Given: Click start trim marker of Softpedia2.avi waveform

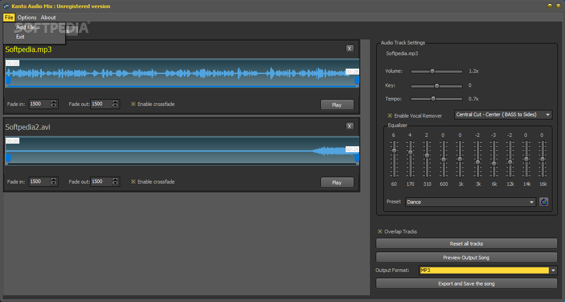Looking at the screenshot, I should (8, 158).
